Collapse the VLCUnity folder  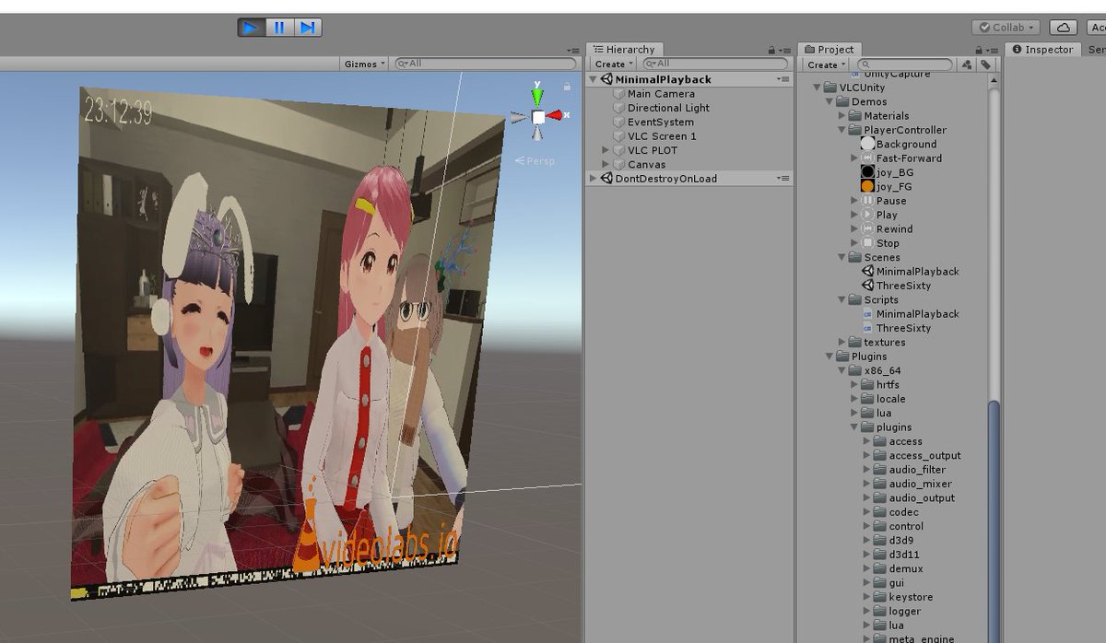pyautogui.click(x=817, y=88)
